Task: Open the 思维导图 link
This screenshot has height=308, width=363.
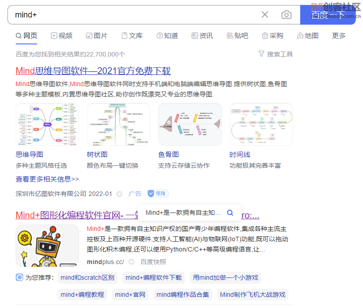Action: [x=30, y=155]
